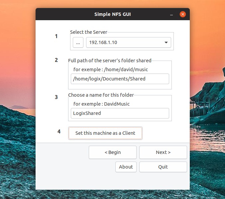Click the 'for exemple : /home/david/music' hint

[111, 70]
